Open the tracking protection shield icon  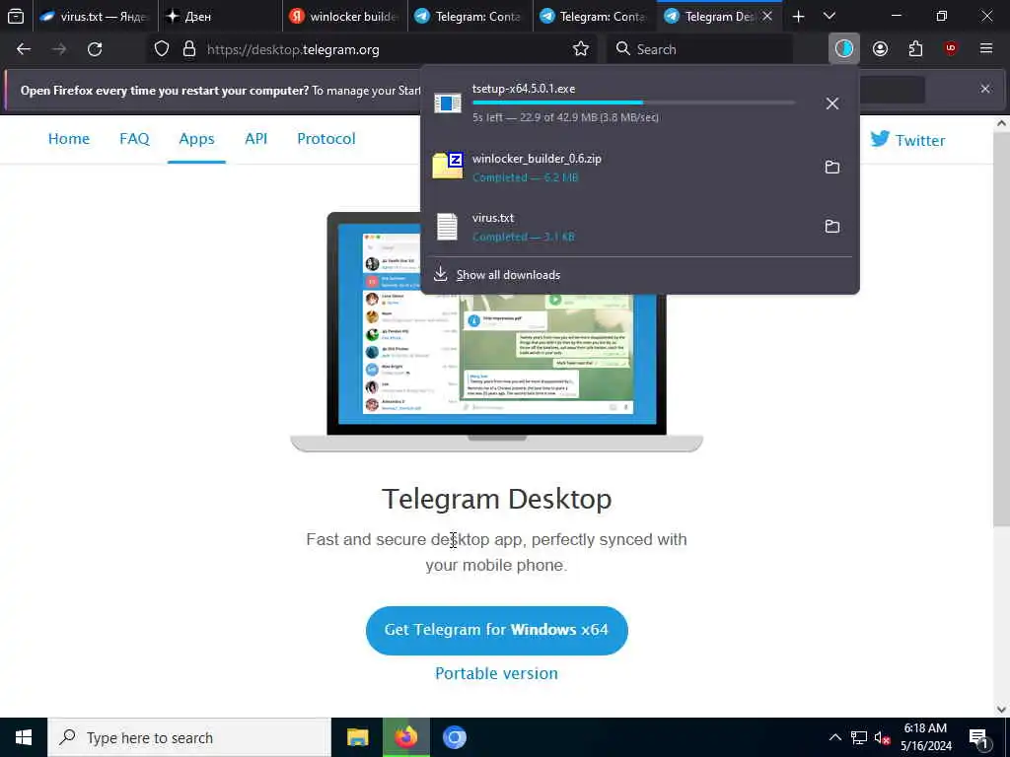click(162, 49)
